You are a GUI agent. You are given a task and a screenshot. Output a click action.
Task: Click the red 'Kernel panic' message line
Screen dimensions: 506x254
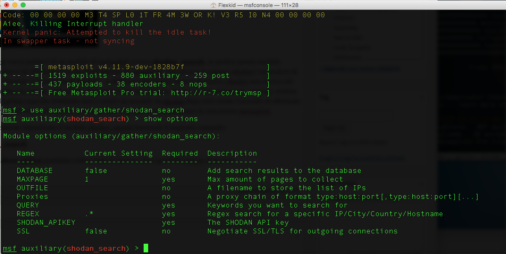(107, 32)
